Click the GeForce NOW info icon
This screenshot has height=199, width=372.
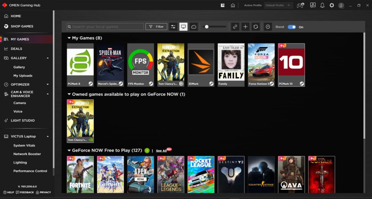pos(147,150)
